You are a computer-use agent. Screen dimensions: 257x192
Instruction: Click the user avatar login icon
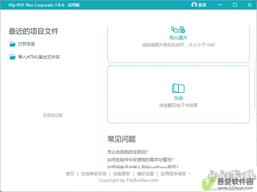point(194,5)
